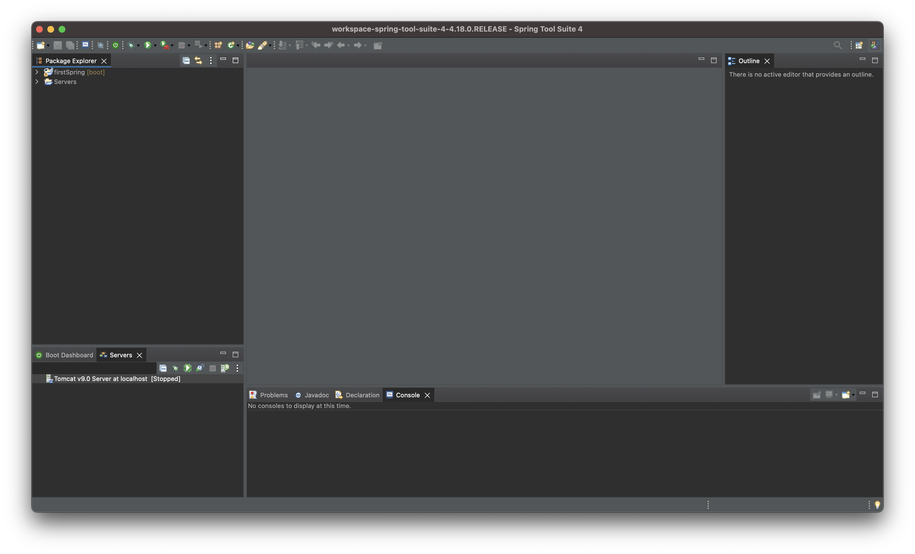Start the Tomcat server with green play icon

coord(188,368)
